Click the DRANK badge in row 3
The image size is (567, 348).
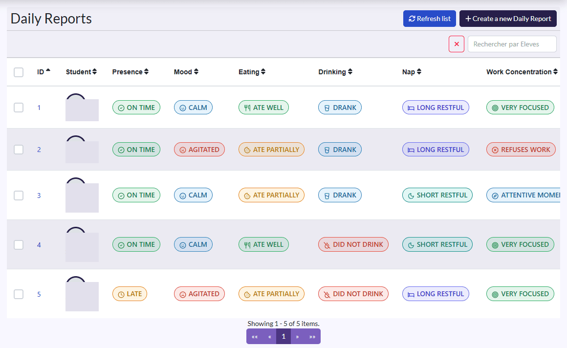[x=340, y=195]
